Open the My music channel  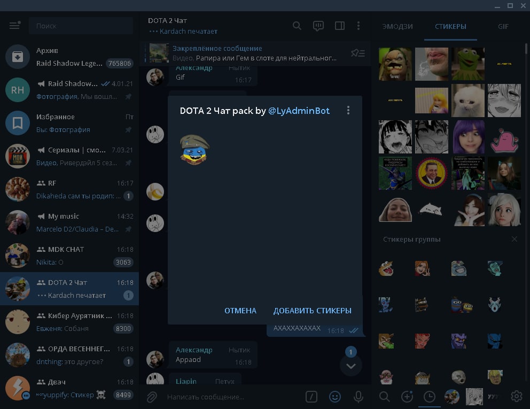click(69, 222)
